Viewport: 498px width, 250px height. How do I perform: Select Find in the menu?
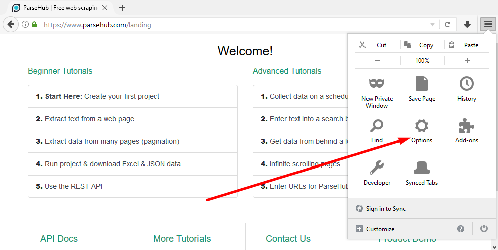coord(377,131)
